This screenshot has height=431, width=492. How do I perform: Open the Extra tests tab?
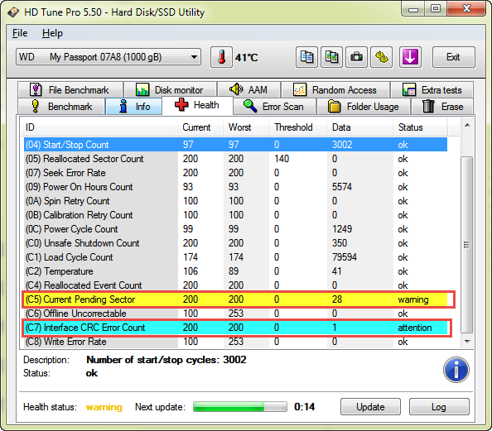click(432, 90)
